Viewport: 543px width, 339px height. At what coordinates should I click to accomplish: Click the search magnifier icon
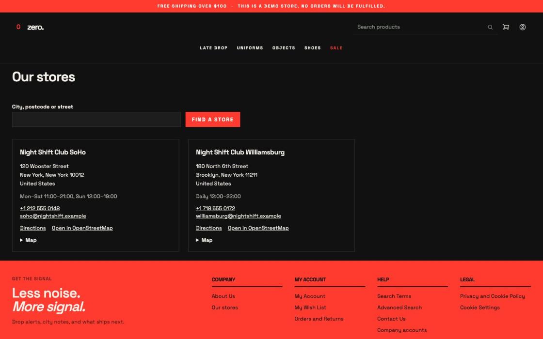(490, 27)
